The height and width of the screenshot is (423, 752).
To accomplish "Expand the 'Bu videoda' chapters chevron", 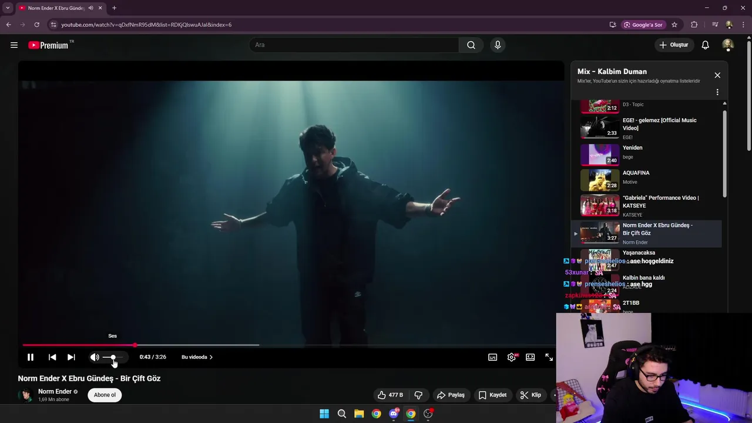I will 211,357.
